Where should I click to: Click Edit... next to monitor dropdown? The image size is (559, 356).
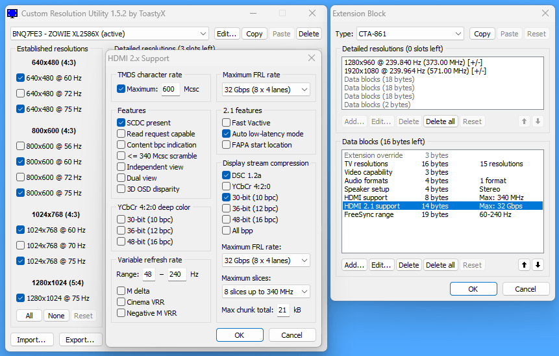(x=227, y=34)
